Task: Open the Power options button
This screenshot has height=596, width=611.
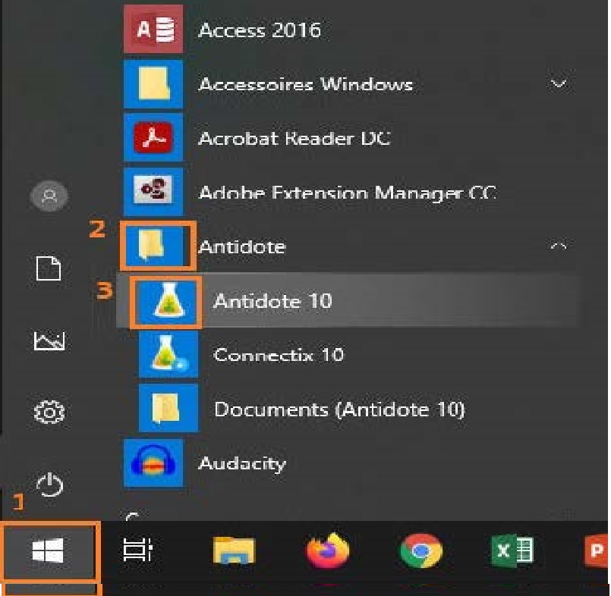Action: [49, 485]
